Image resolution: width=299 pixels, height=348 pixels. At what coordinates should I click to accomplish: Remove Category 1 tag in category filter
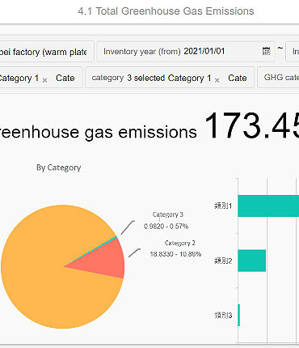tap(217, 80)
